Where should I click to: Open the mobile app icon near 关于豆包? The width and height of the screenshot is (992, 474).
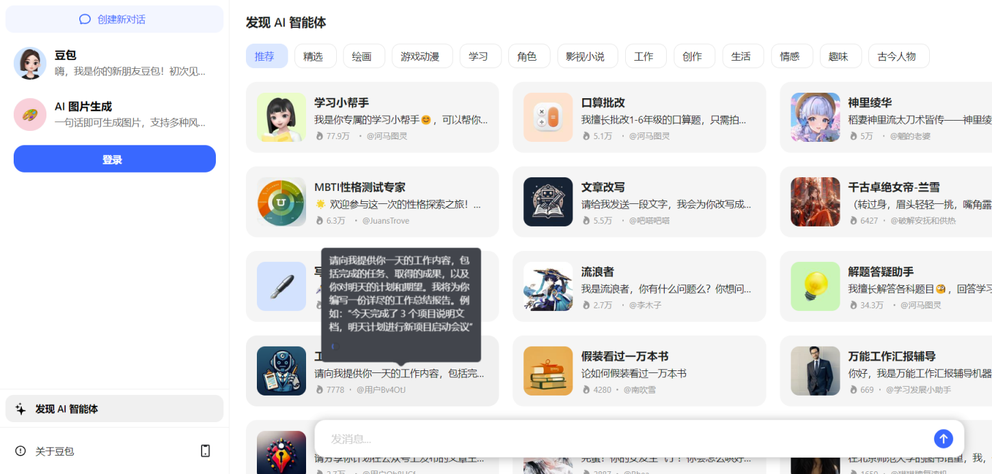[x=205, y=451]
